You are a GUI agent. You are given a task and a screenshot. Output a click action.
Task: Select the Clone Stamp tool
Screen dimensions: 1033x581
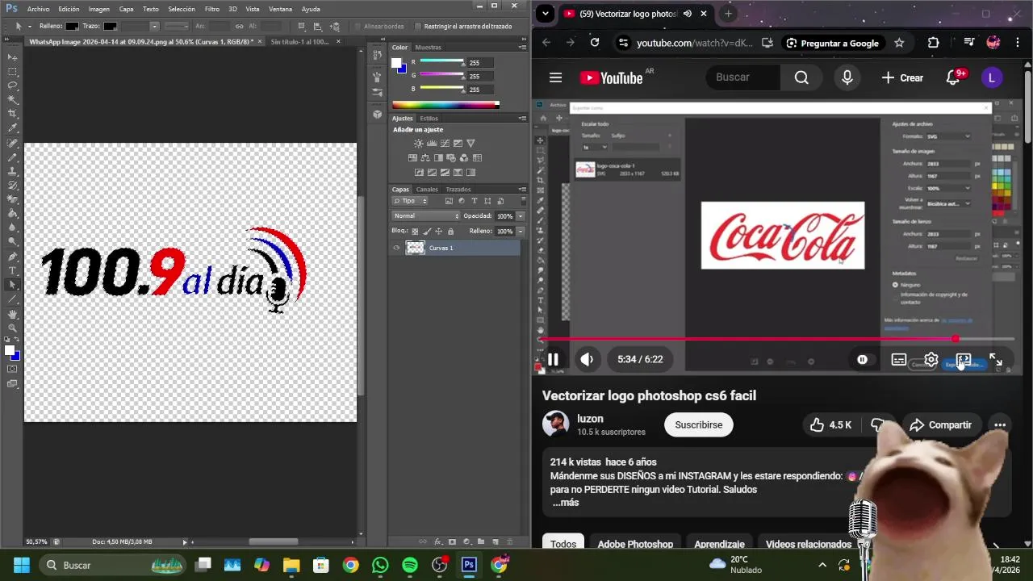11,171
